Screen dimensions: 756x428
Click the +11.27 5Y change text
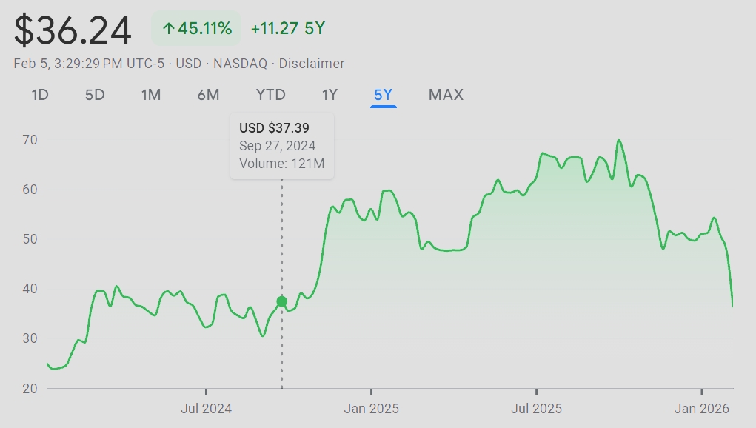tap(288, 29)
